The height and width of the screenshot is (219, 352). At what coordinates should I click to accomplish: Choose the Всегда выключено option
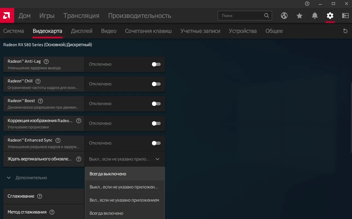[x=108, y=174]
